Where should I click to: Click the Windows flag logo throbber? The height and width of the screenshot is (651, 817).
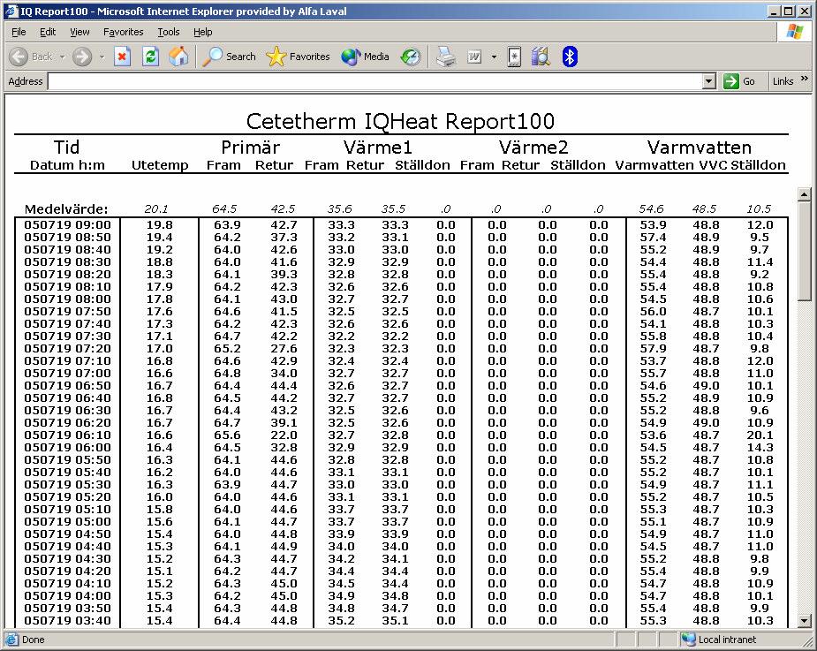point(795,32)
